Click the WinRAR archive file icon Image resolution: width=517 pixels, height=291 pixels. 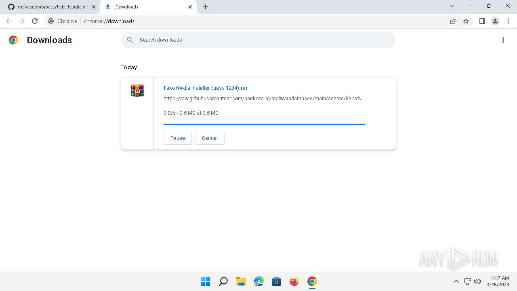coord(137,90)
